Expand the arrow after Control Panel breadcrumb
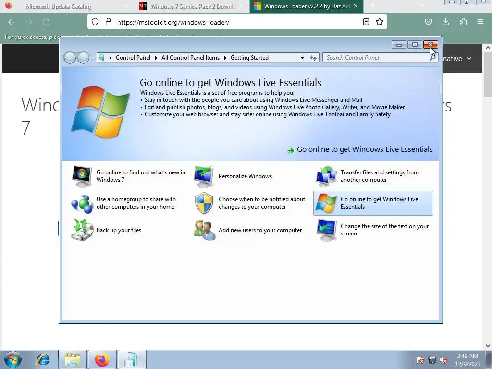The image size is (492, 369). click(156, 58)
